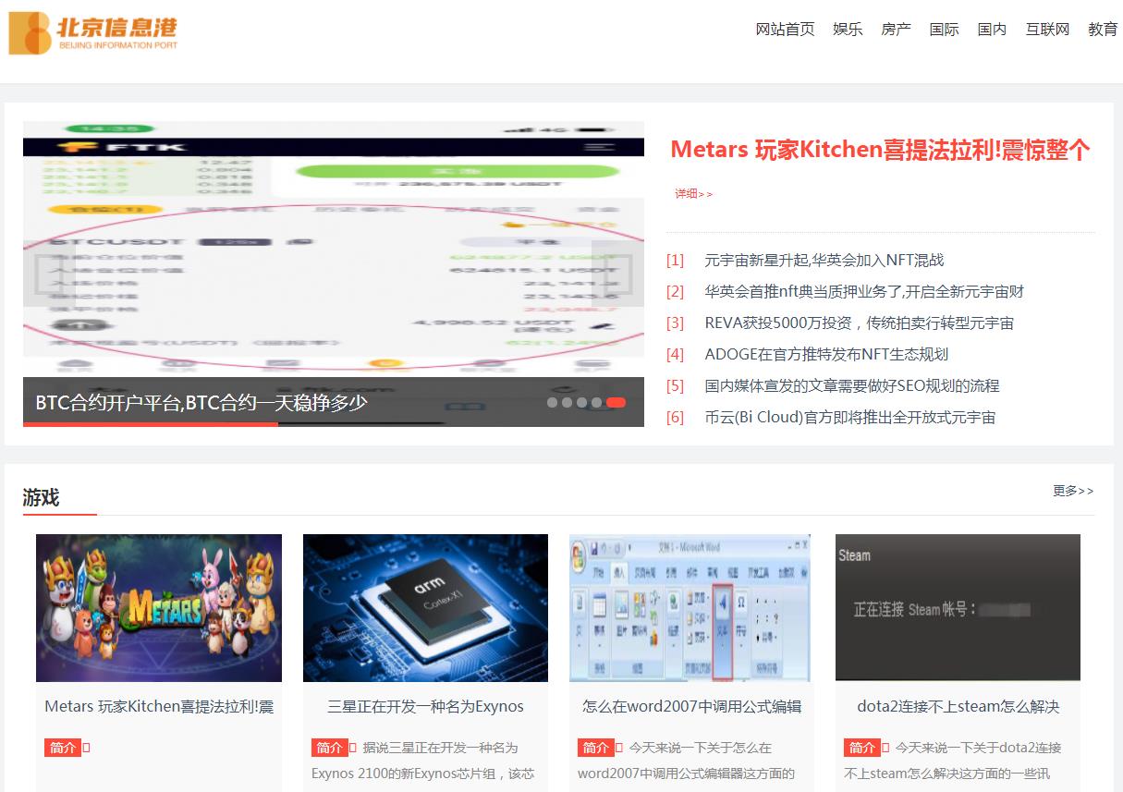Open the 国内 navigation item
The width and height of the screenshot is (1123, 792).
[992, 29]
